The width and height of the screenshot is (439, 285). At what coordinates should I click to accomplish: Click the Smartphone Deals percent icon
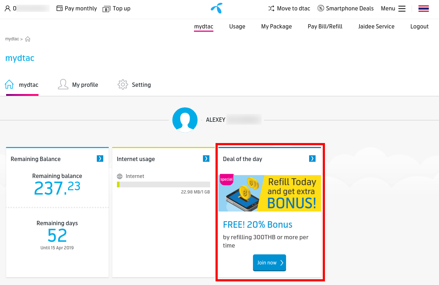[x=321, y=8]
